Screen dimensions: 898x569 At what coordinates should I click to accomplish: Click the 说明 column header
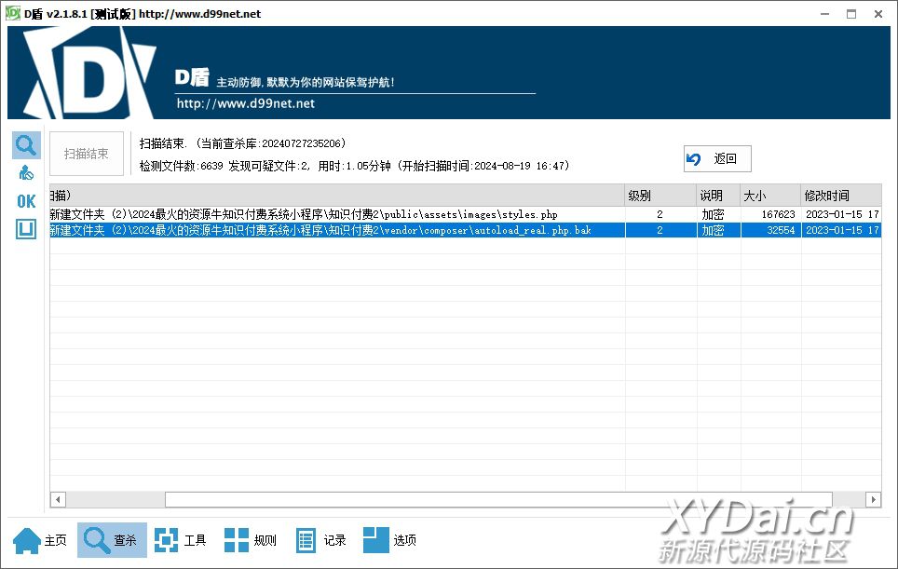tap(718, 196)
